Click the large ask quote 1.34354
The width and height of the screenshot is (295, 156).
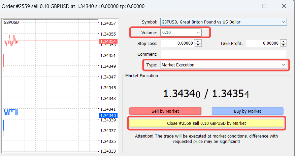[x=231, y=94]
